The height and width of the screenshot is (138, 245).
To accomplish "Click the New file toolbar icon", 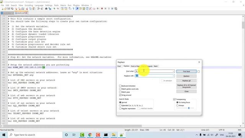I will [2, 8].
